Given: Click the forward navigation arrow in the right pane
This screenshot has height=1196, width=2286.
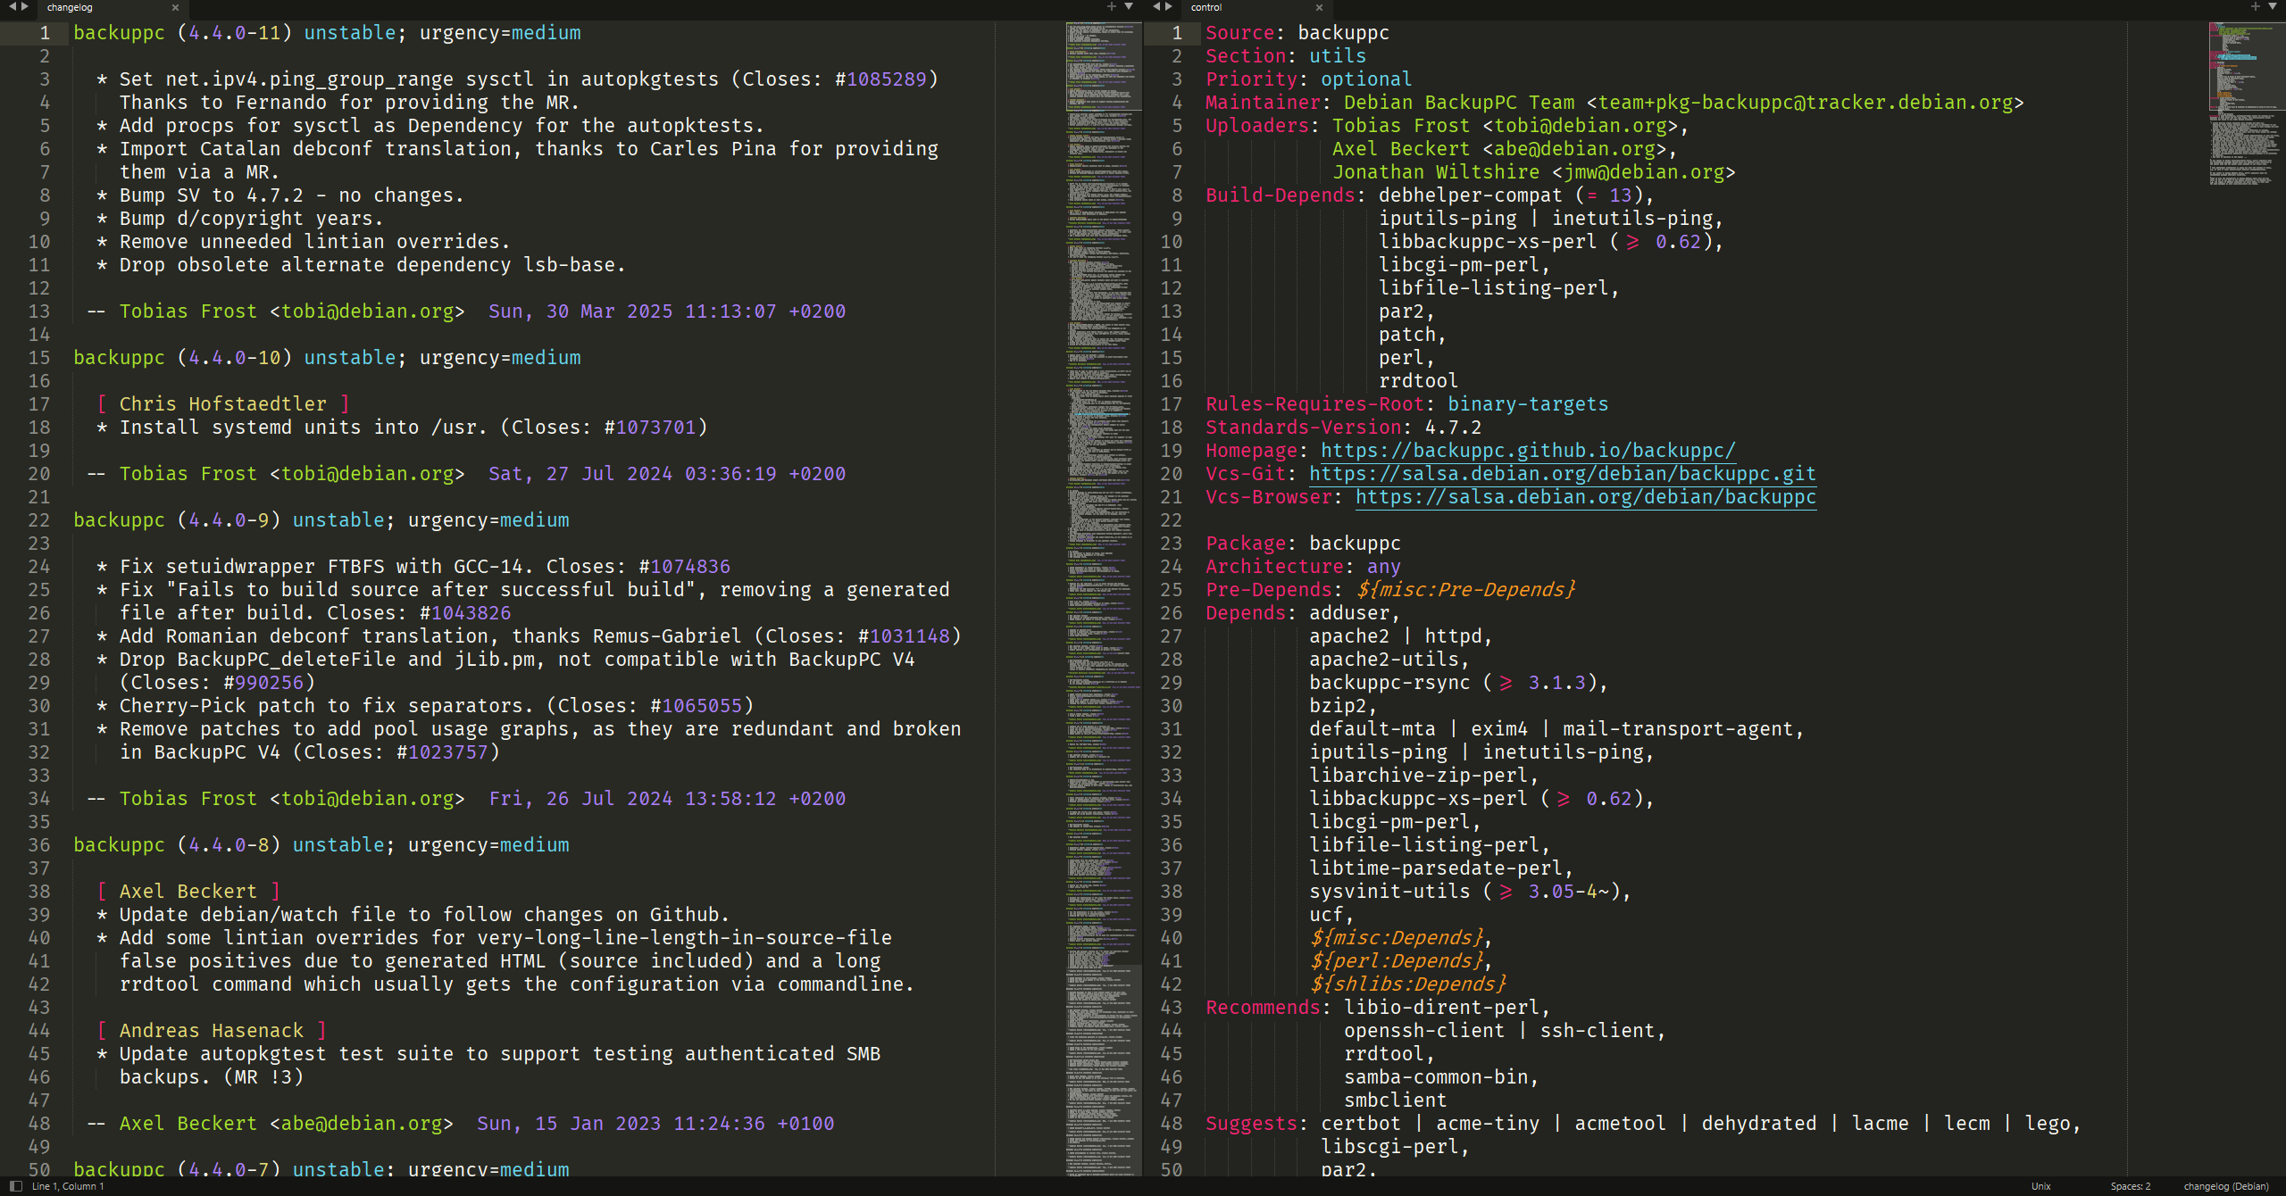Looking at the screenshot, I should (x=1168, y=6).
